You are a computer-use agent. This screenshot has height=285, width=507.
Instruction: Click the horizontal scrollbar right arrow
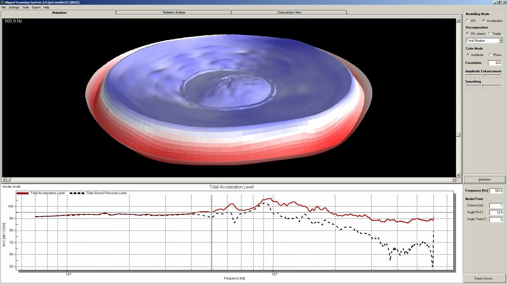click(x=454, y=179)
